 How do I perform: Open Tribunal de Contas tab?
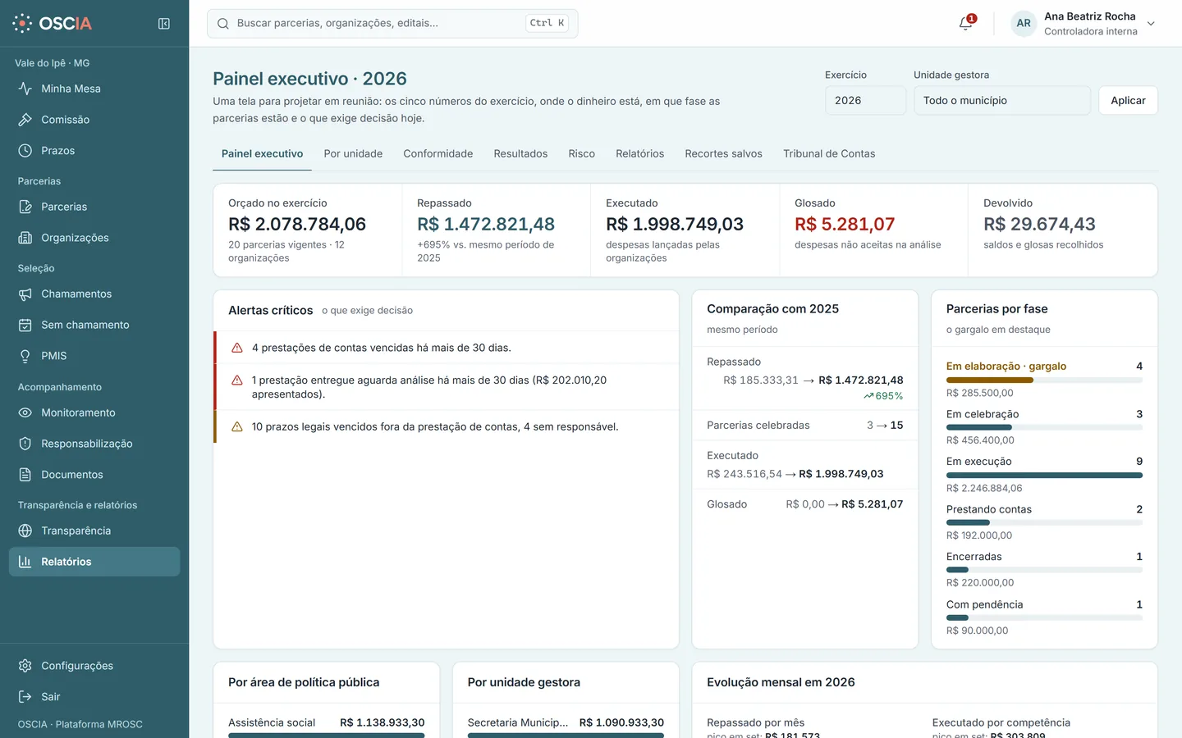(x=829, y=153)
